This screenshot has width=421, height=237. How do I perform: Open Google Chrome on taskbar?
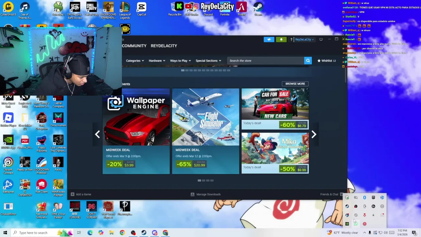click(x=122, y=233)
